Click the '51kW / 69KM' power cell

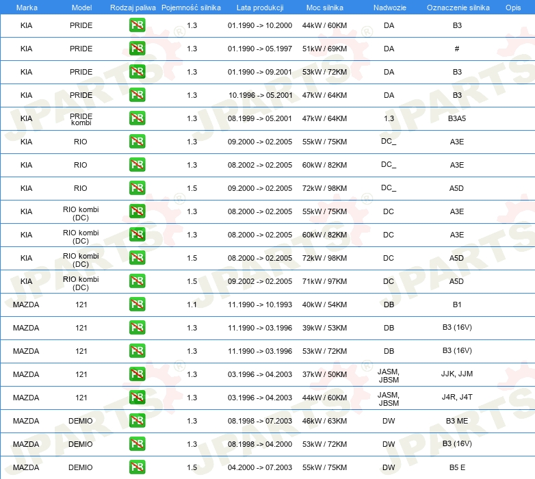click(324, 49)
